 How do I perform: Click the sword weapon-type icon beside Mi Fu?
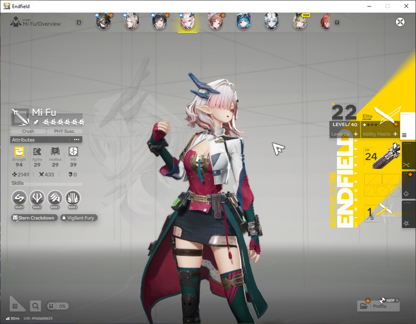pos(20,117)
